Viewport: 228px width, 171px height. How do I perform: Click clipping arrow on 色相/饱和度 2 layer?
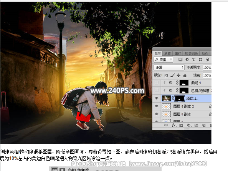coord(164,90)
